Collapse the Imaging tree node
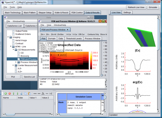 coord(8,37)
